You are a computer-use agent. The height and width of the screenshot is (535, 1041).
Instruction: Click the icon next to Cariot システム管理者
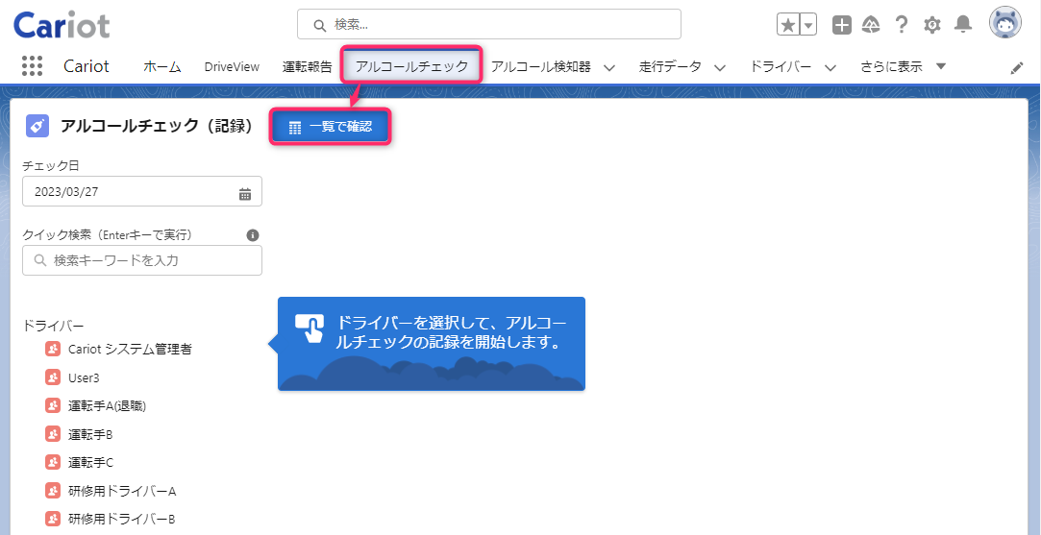pos(53,349)
